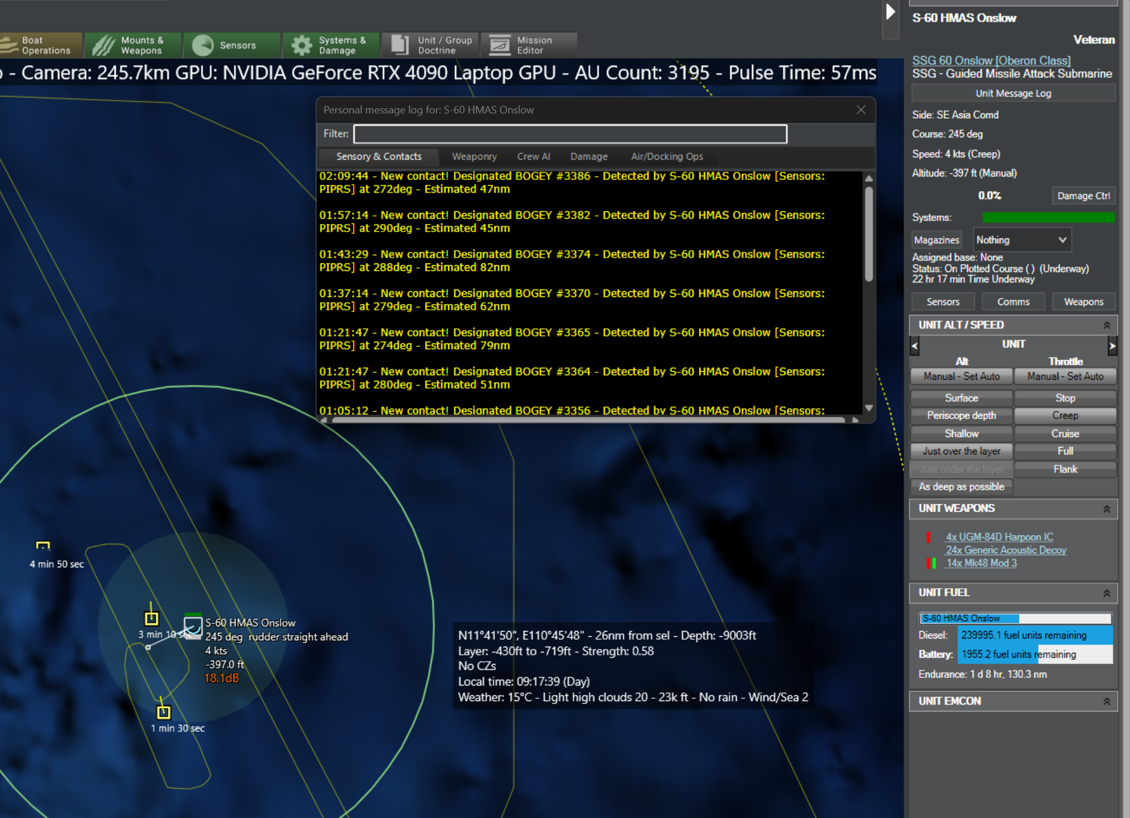
Task: Click the left arrow beside UNIT label
Action: (x=915, y=346)
